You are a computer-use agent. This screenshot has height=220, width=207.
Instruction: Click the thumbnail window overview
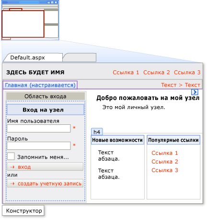30,20
